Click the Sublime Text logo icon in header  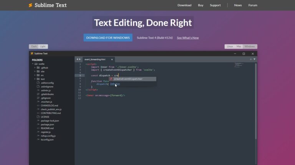point(30,5)
